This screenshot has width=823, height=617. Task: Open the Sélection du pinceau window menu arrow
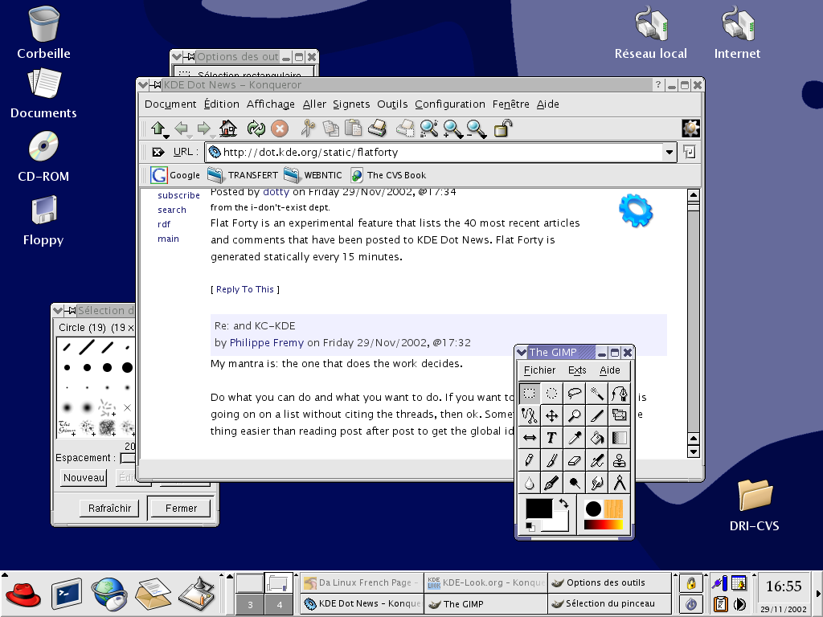pyautogui.click(x=58, y=311)
